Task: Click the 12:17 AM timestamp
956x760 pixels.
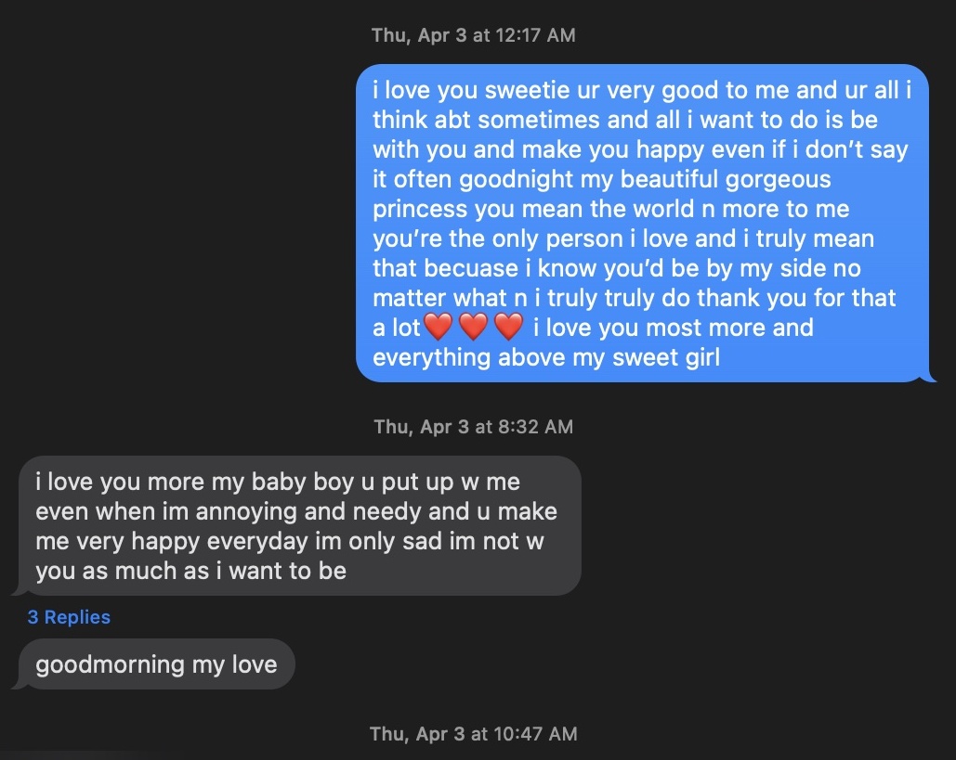Action: (x=473, y=35)
